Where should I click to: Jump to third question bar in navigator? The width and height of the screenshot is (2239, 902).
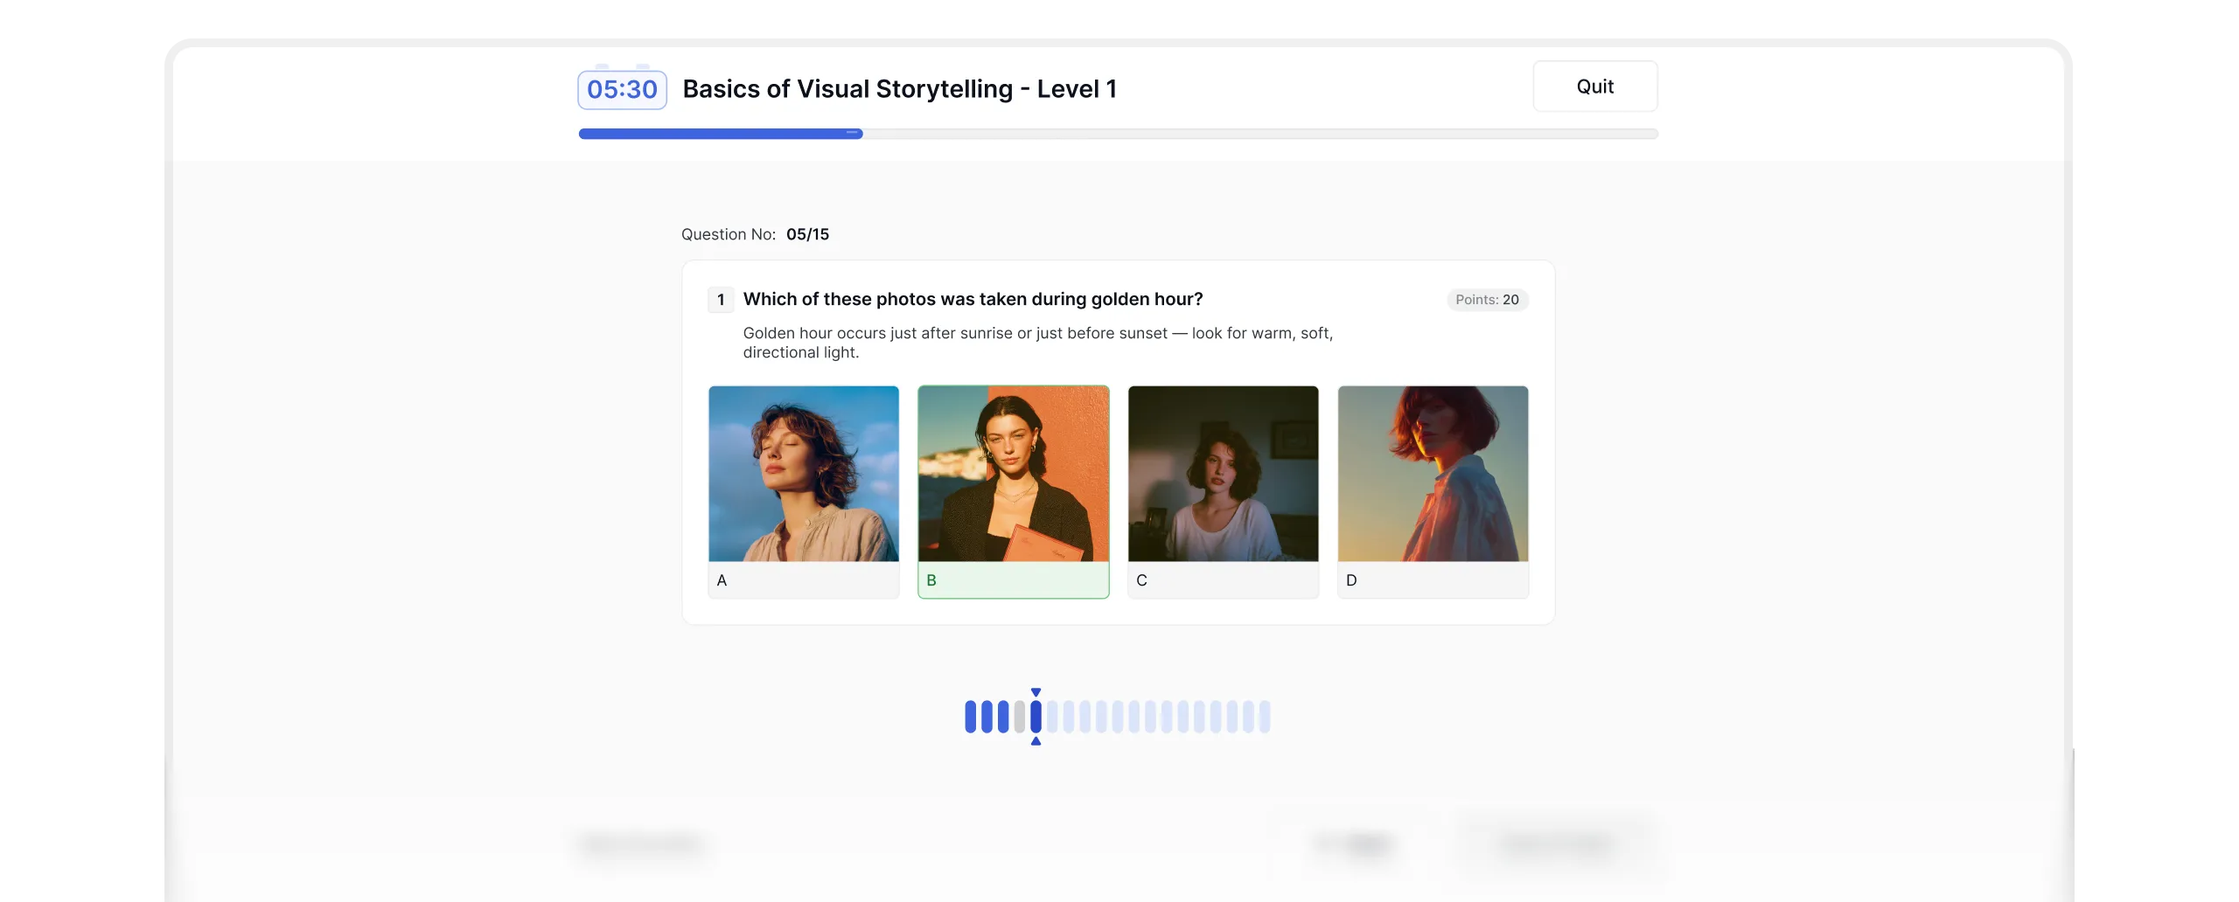[1003, 717]
